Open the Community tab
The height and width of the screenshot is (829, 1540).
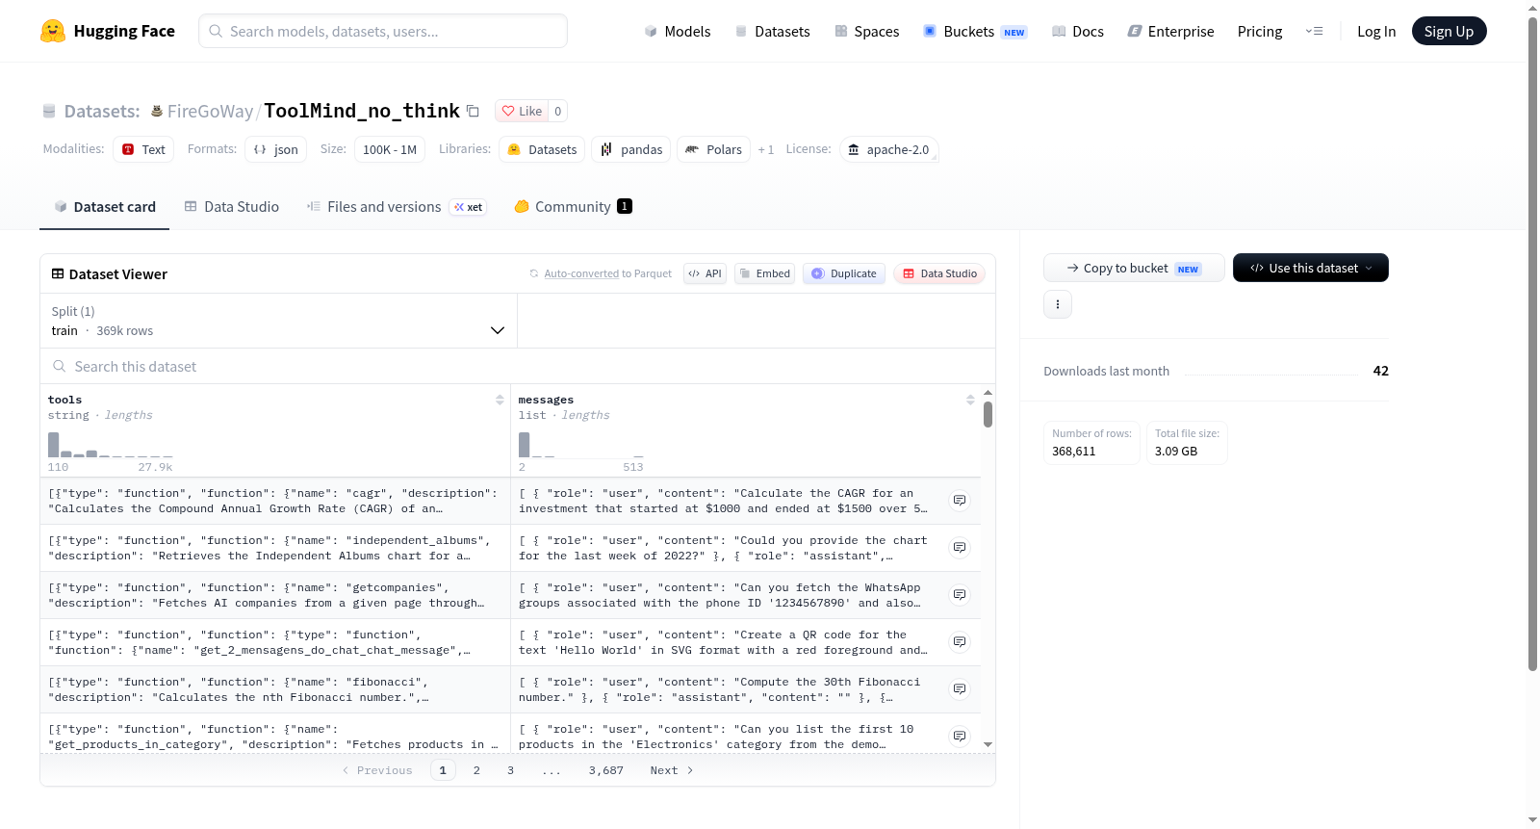pyautogui.click(x=573, y=206)
